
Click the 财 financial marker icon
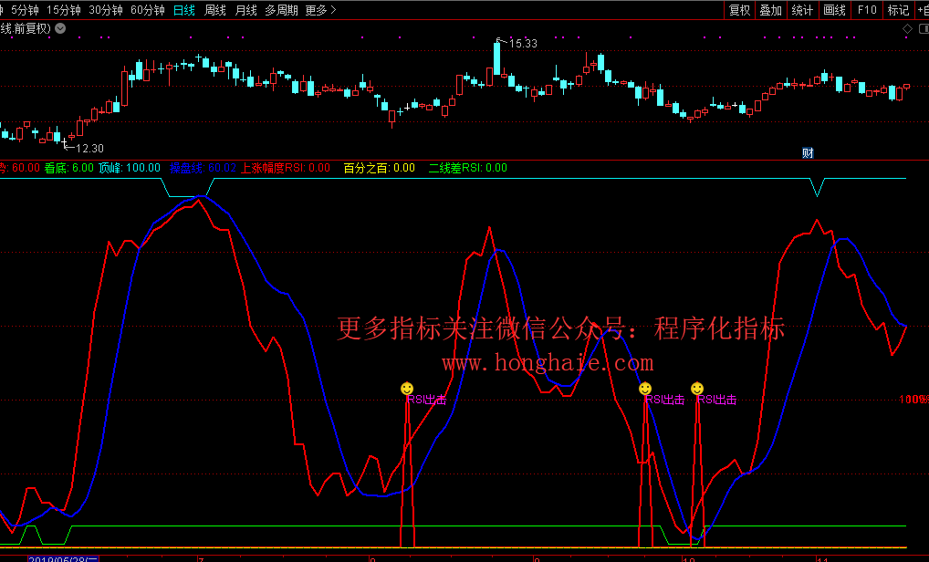point(808,152)
